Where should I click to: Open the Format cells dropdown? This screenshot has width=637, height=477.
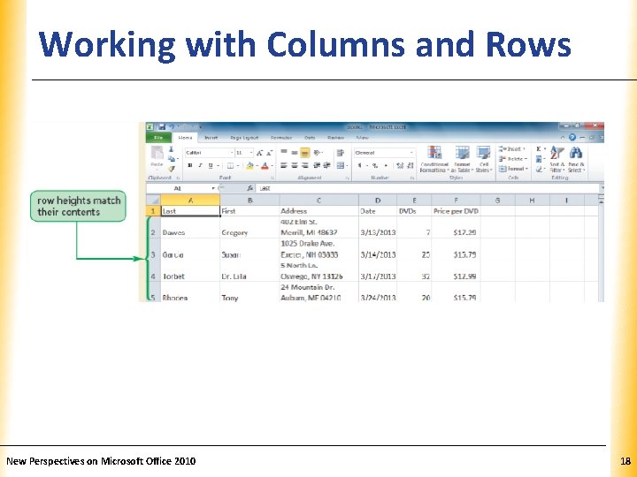pyautogui.click(x=513, y=169)
